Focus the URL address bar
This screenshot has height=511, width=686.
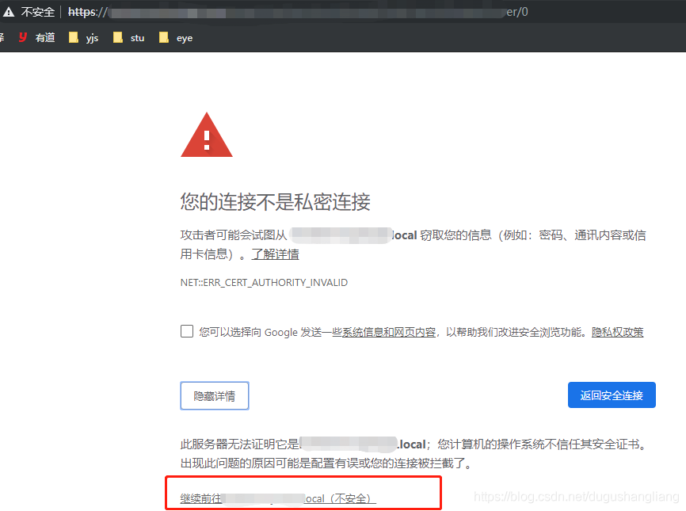317,12
